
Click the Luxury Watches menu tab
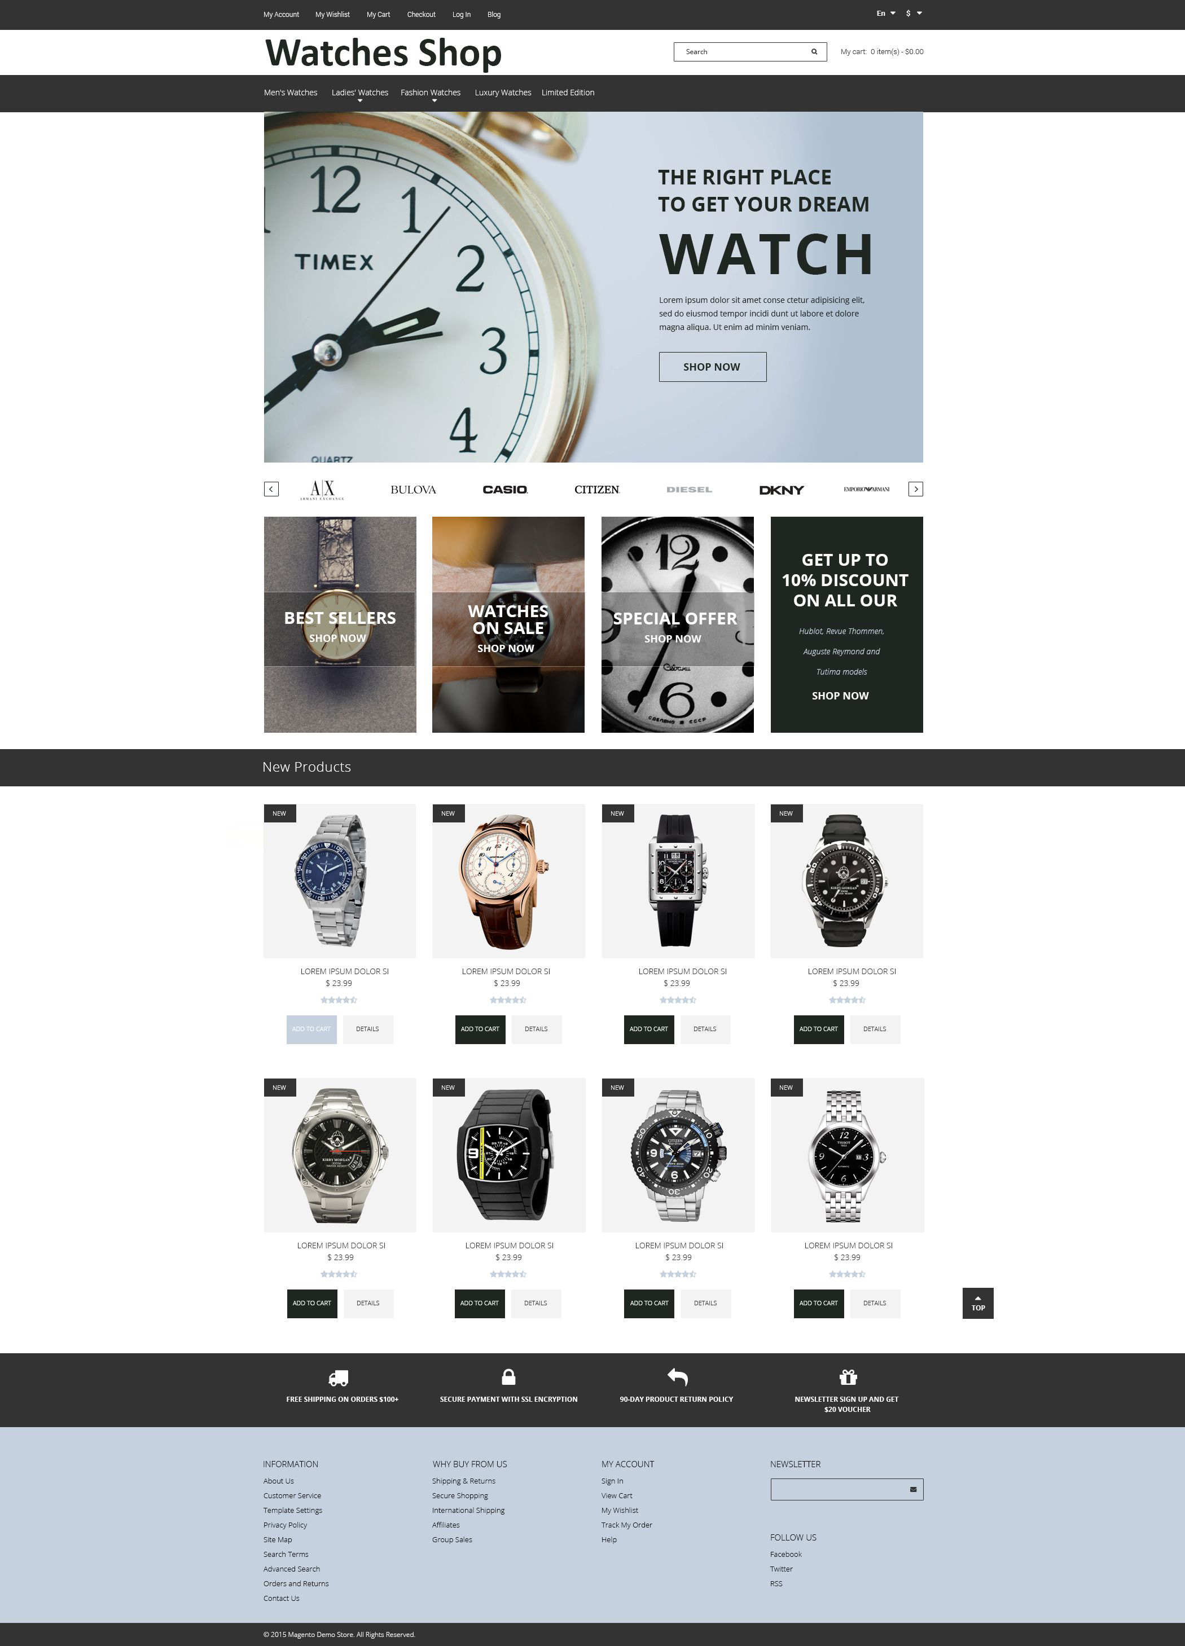[x=501, y=92]
